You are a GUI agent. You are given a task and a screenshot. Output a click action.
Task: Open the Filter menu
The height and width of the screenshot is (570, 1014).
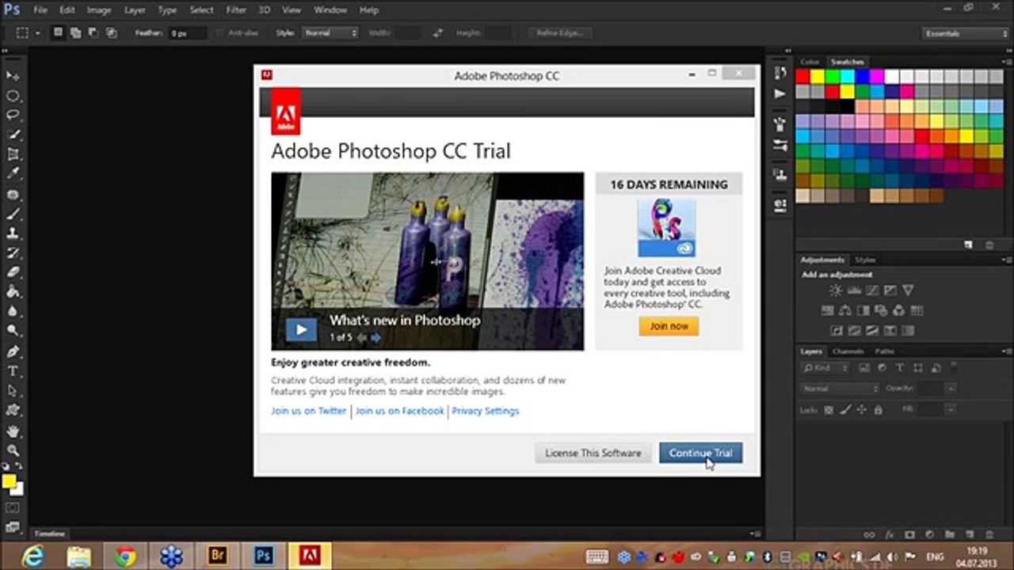(x=236, y=10)
